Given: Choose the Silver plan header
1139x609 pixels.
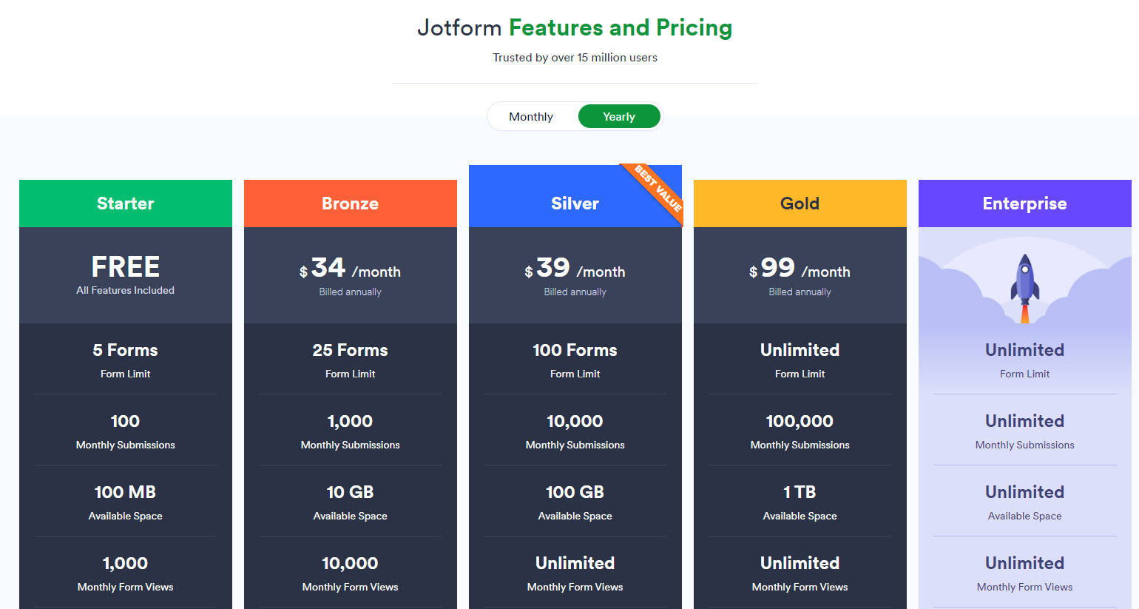Looking at the screenshot, I should click(575, 203).
